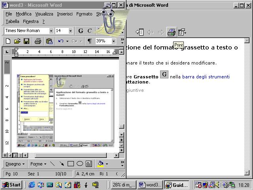Click the Hide tabs icon in Help window
This screenshot has width=253, height=190.
point(140,32)
